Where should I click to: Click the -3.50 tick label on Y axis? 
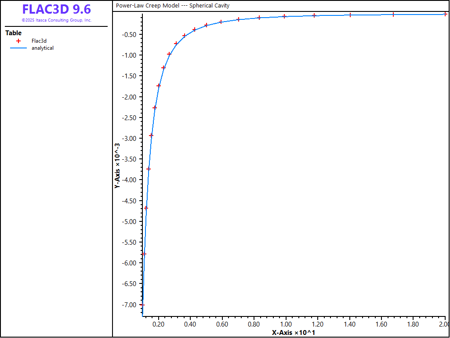pyautogui.click(x=130, y=159)
